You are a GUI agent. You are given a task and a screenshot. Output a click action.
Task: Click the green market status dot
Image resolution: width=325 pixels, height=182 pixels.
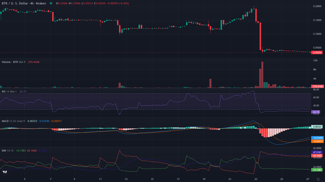pos(51,3)
